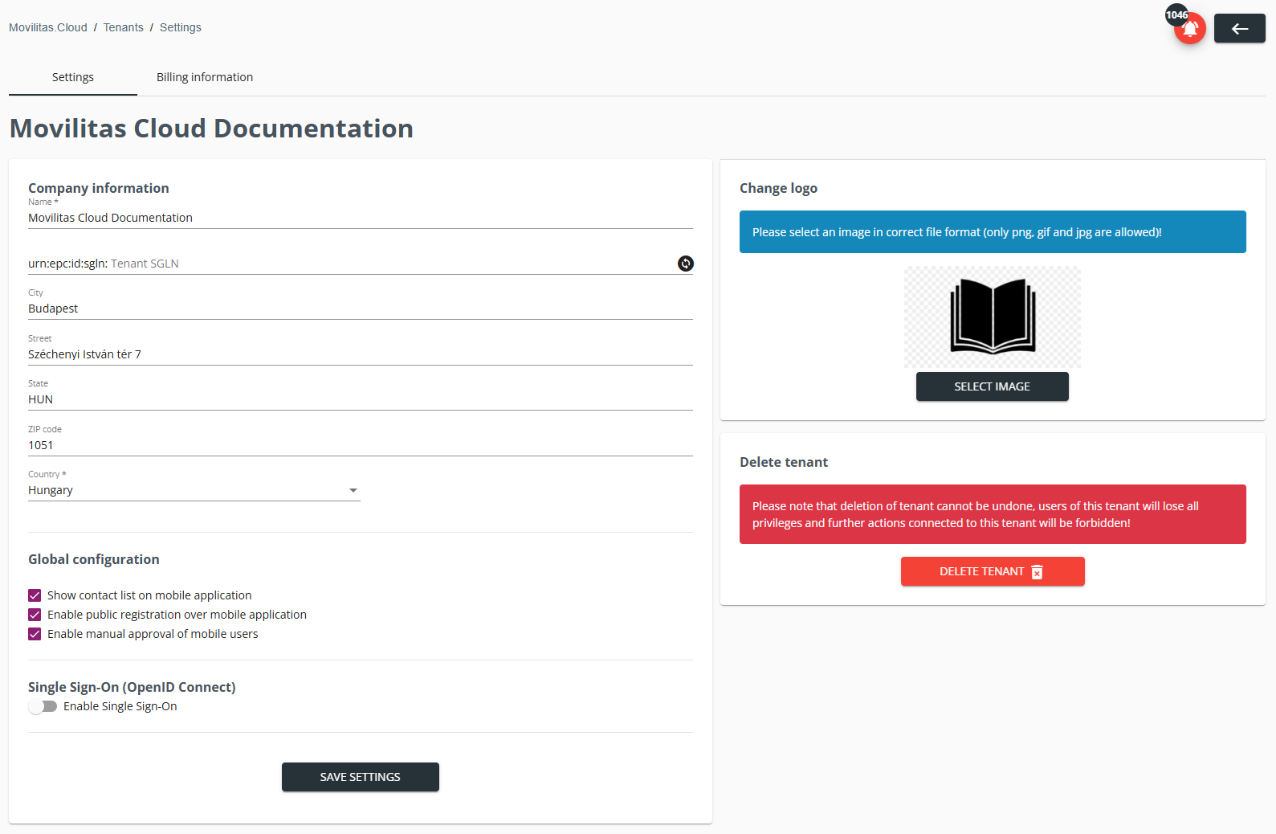Click the Single Sign-On (OpenID Connect) heading
Viewport: 1276px width, 834px height.
tap(132, 687)
